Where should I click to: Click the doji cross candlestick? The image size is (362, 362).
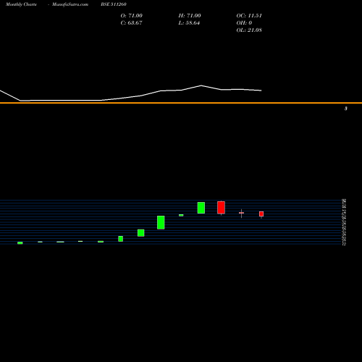click(241, 213)
